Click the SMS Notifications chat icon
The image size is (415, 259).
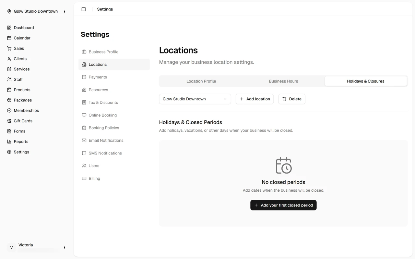[x=84, y=153]
